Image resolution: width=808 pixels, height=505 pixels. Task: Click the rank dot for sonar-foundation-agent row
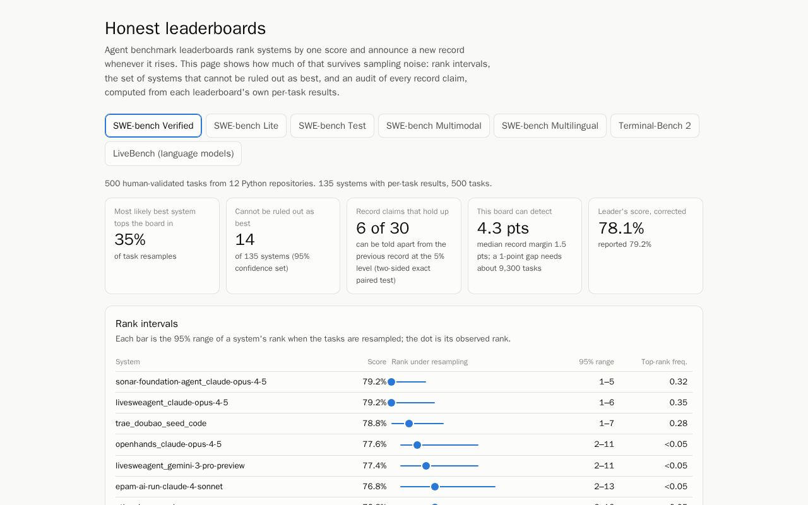pos(391,382)
